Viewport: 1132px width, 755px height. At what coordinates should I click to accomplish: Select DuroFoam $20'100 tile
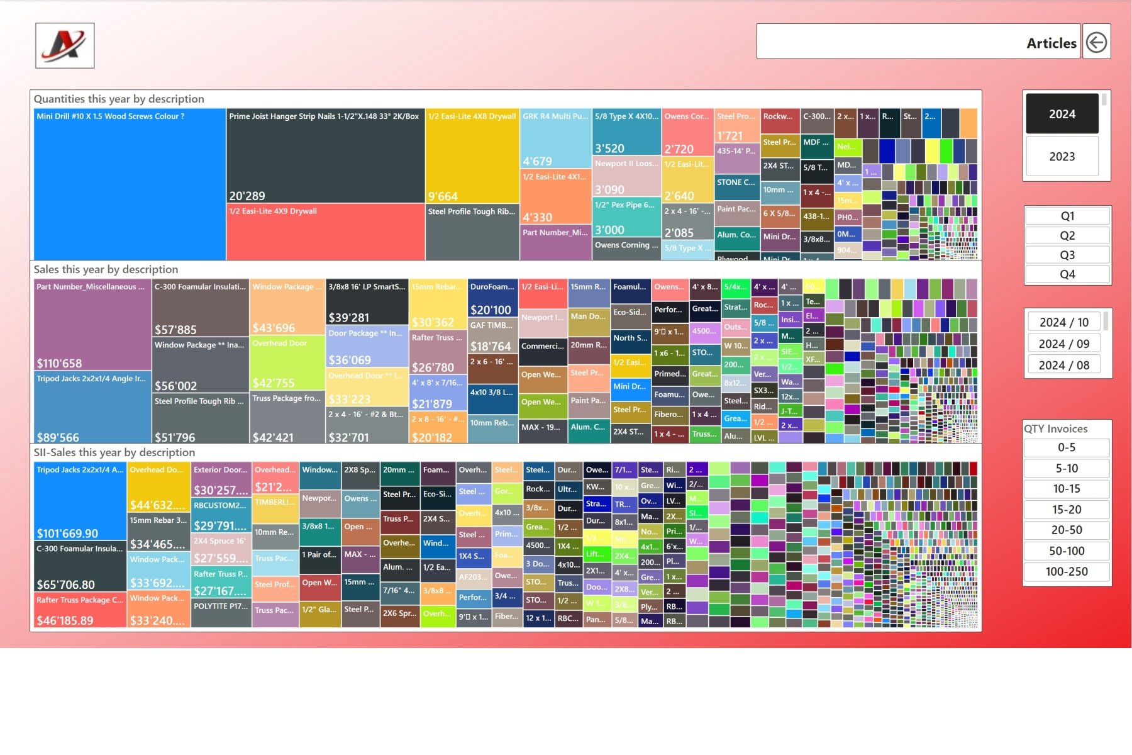(493, 298)
